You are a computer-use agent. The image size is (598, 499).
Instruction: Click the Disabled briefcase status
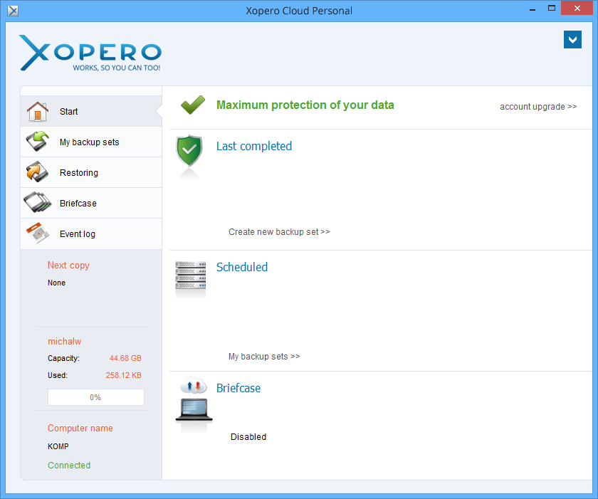[x=248, y=437]
